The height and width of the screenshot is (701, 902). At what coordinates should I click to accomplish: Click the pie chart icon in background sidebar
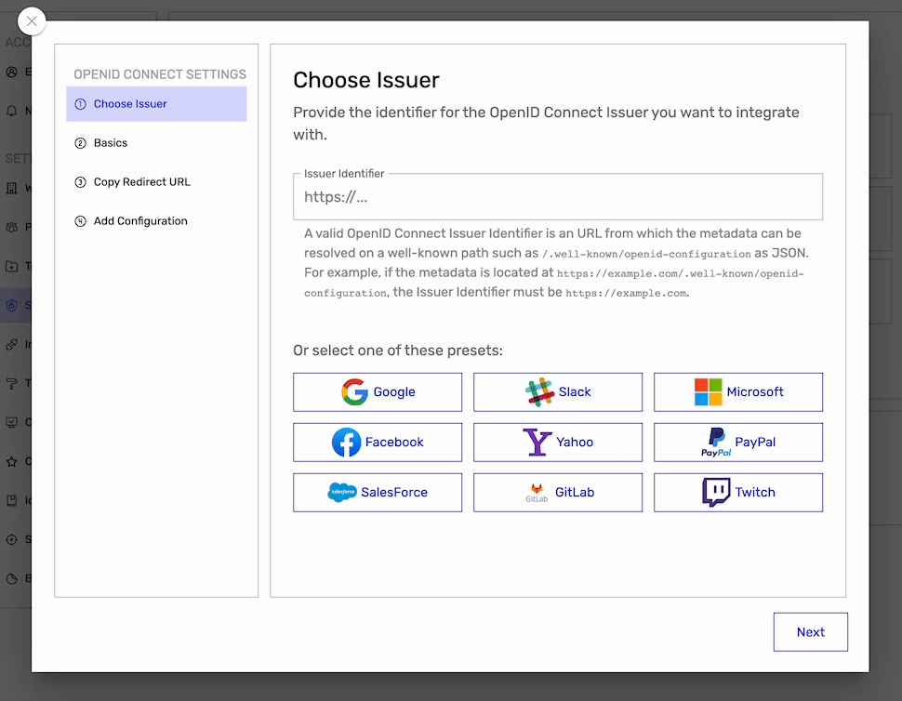tap(11, 578)
